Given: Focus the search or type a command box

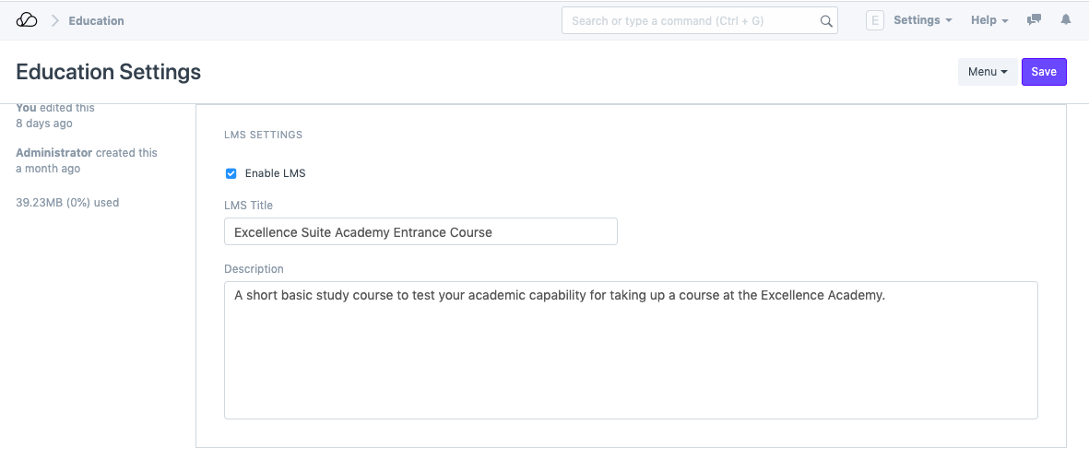Looking at the screenshot, I should (692, 20).
